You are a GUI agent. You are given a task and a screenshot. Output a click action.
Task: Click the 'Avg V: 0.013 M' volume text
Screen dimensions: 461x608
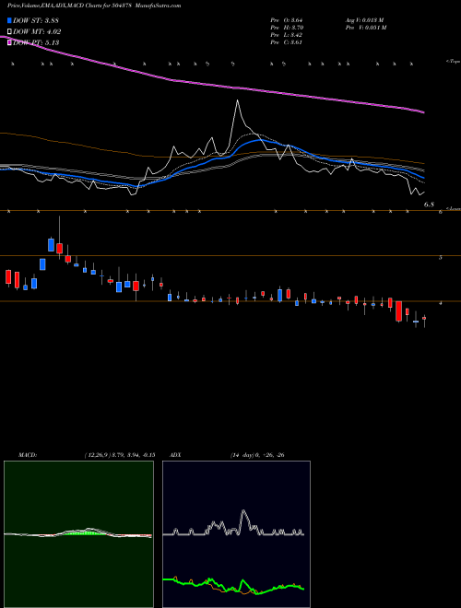pyautogui.click(x=364, y=20)
